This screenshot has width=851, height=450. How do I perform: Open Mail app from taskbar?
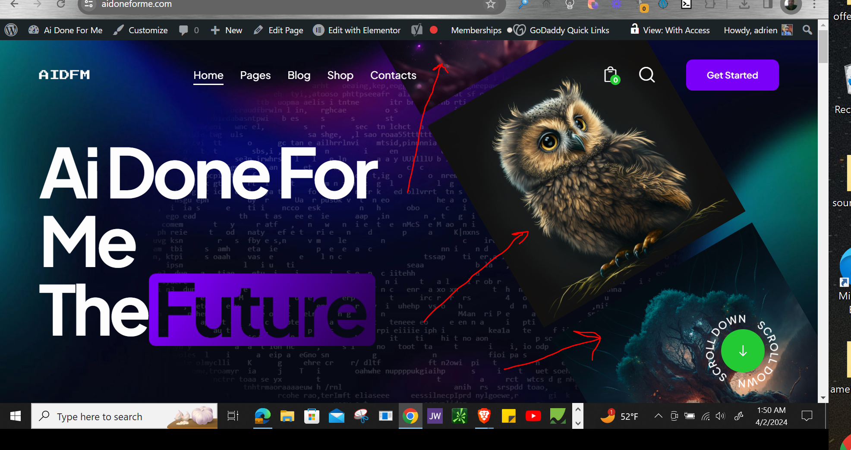[337, 416]
